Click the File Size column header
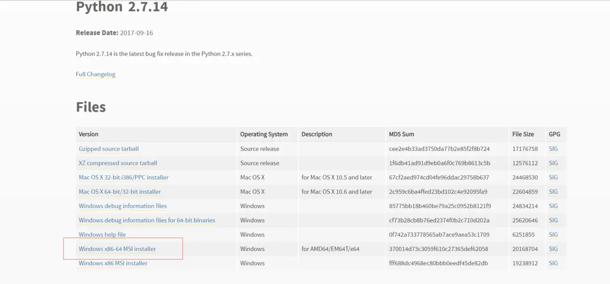The height and width of the screenshot is (284, 610). pyautogui.click(x=523, y=134)
